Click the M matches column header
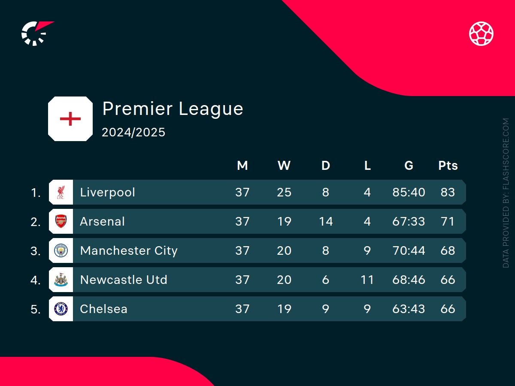Screen dimensions: 515x386 point(242,166)
